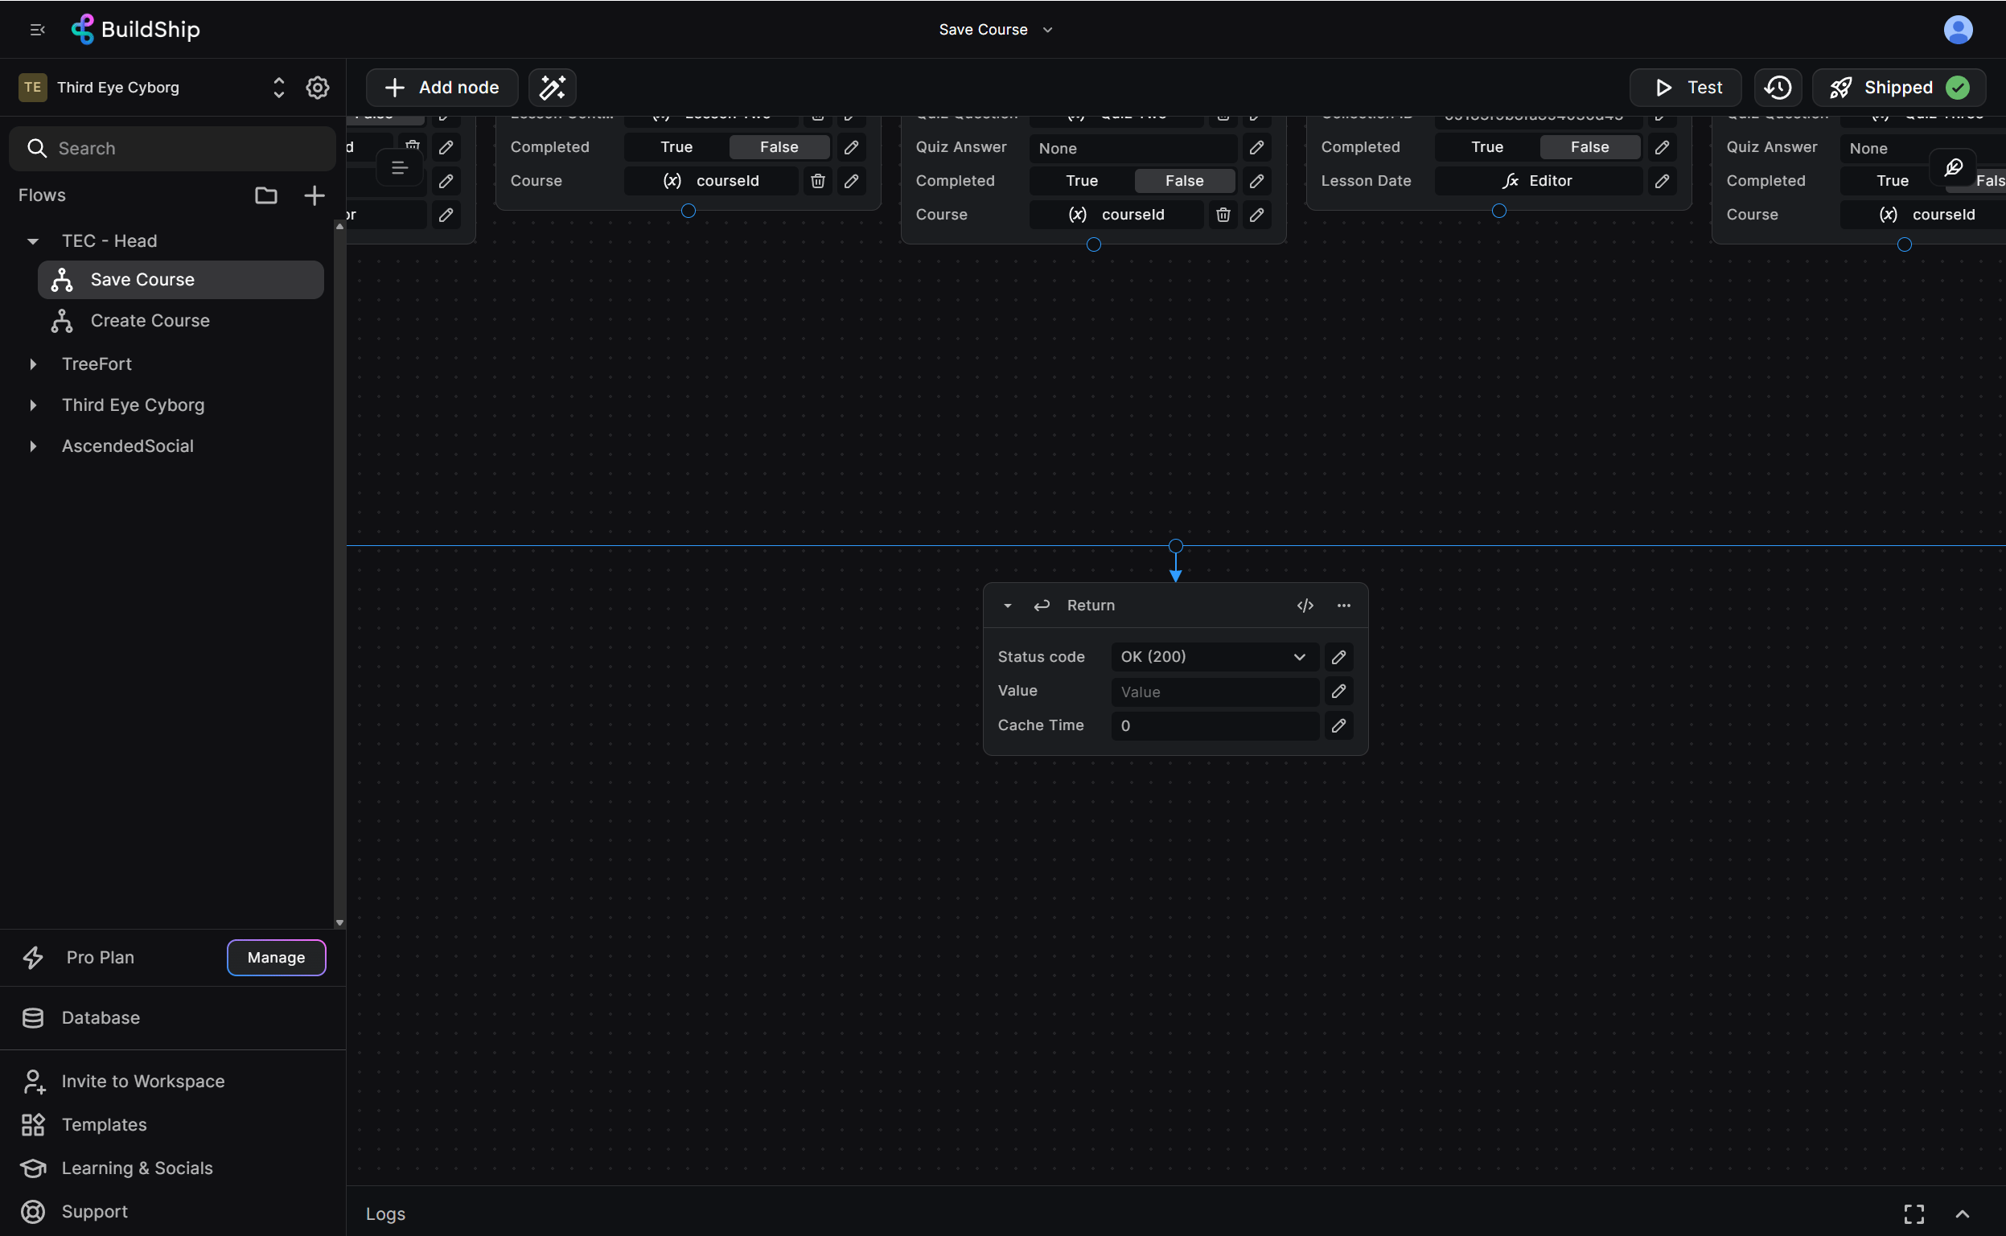Set Lesson Two node Completed to True

pos(676,147)
